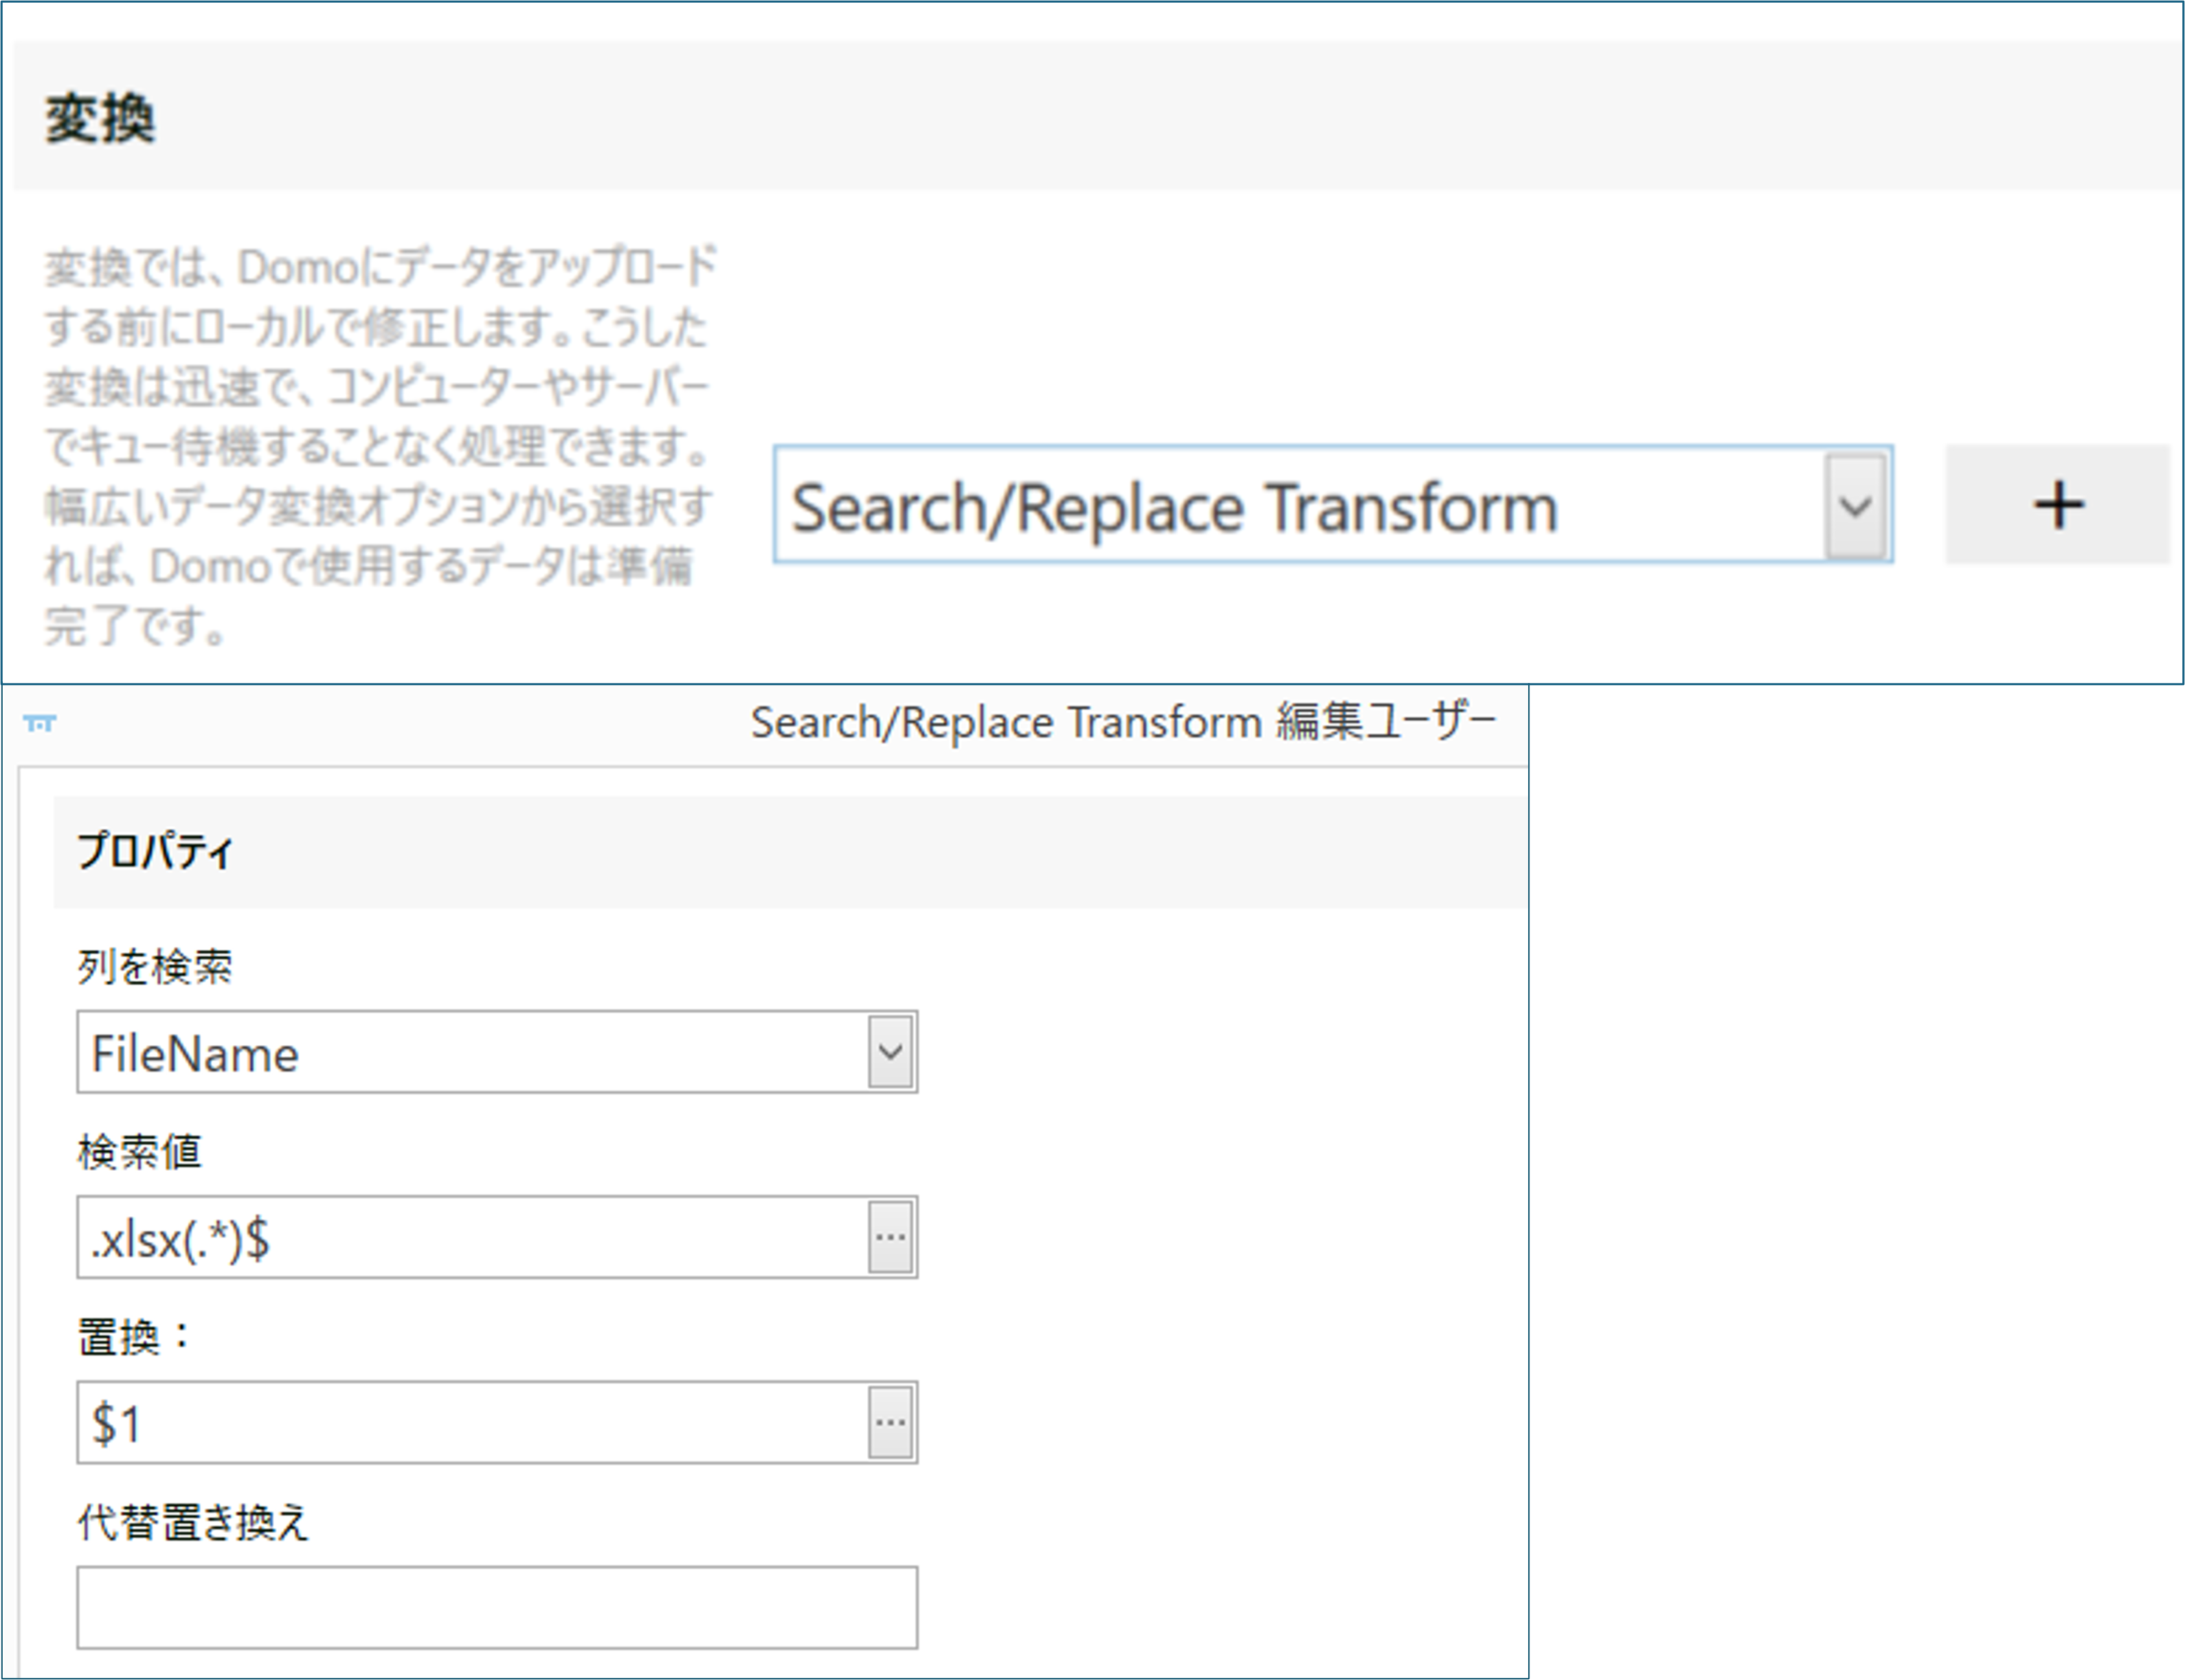Click the Search/Replace Transform icon in dialog header
Image resolution: width=2185 pixels, height=1680 pixels.
(x=41, y=723)
